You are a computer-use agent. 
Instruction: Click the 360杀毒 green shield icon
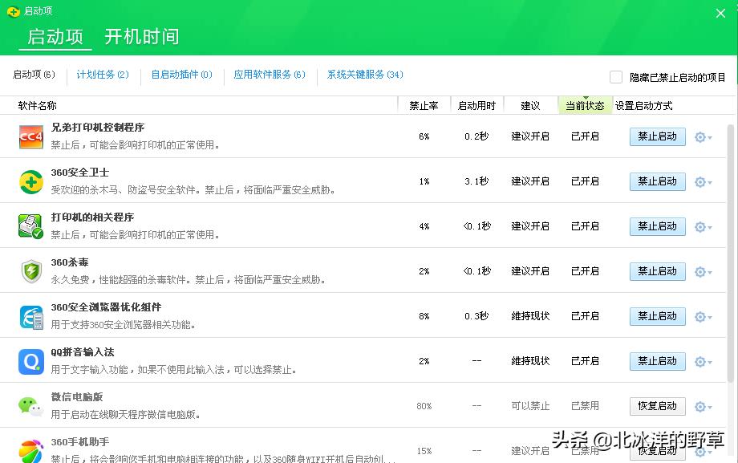click(30, 271)
